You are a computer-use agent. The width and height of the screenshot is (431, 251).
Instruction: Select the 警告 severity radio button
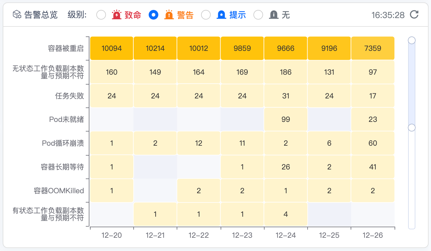point(153,15)
